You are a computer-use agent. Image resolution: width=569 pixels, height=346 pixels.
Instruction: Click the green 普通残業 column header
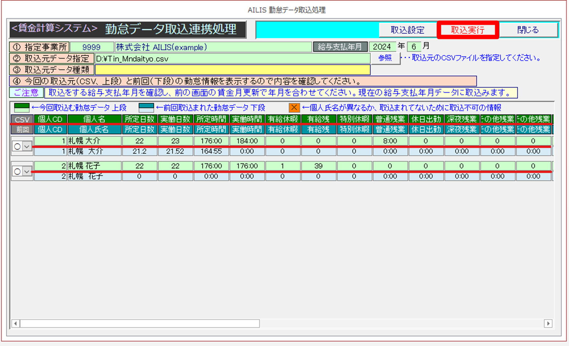point(390,119)
